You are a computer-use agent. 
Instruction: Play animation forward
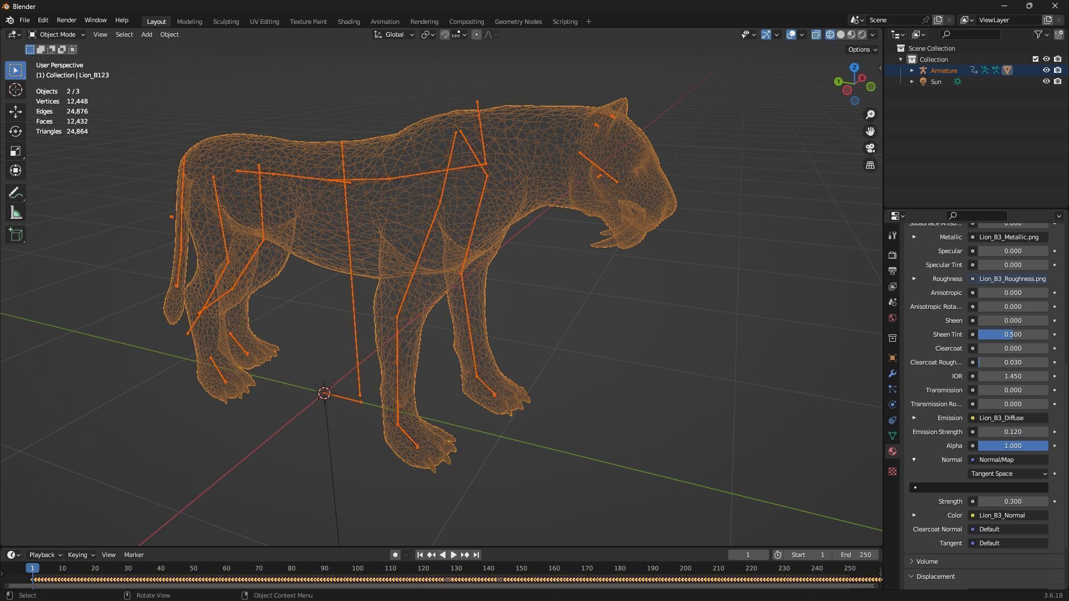(x=453, y=555)
